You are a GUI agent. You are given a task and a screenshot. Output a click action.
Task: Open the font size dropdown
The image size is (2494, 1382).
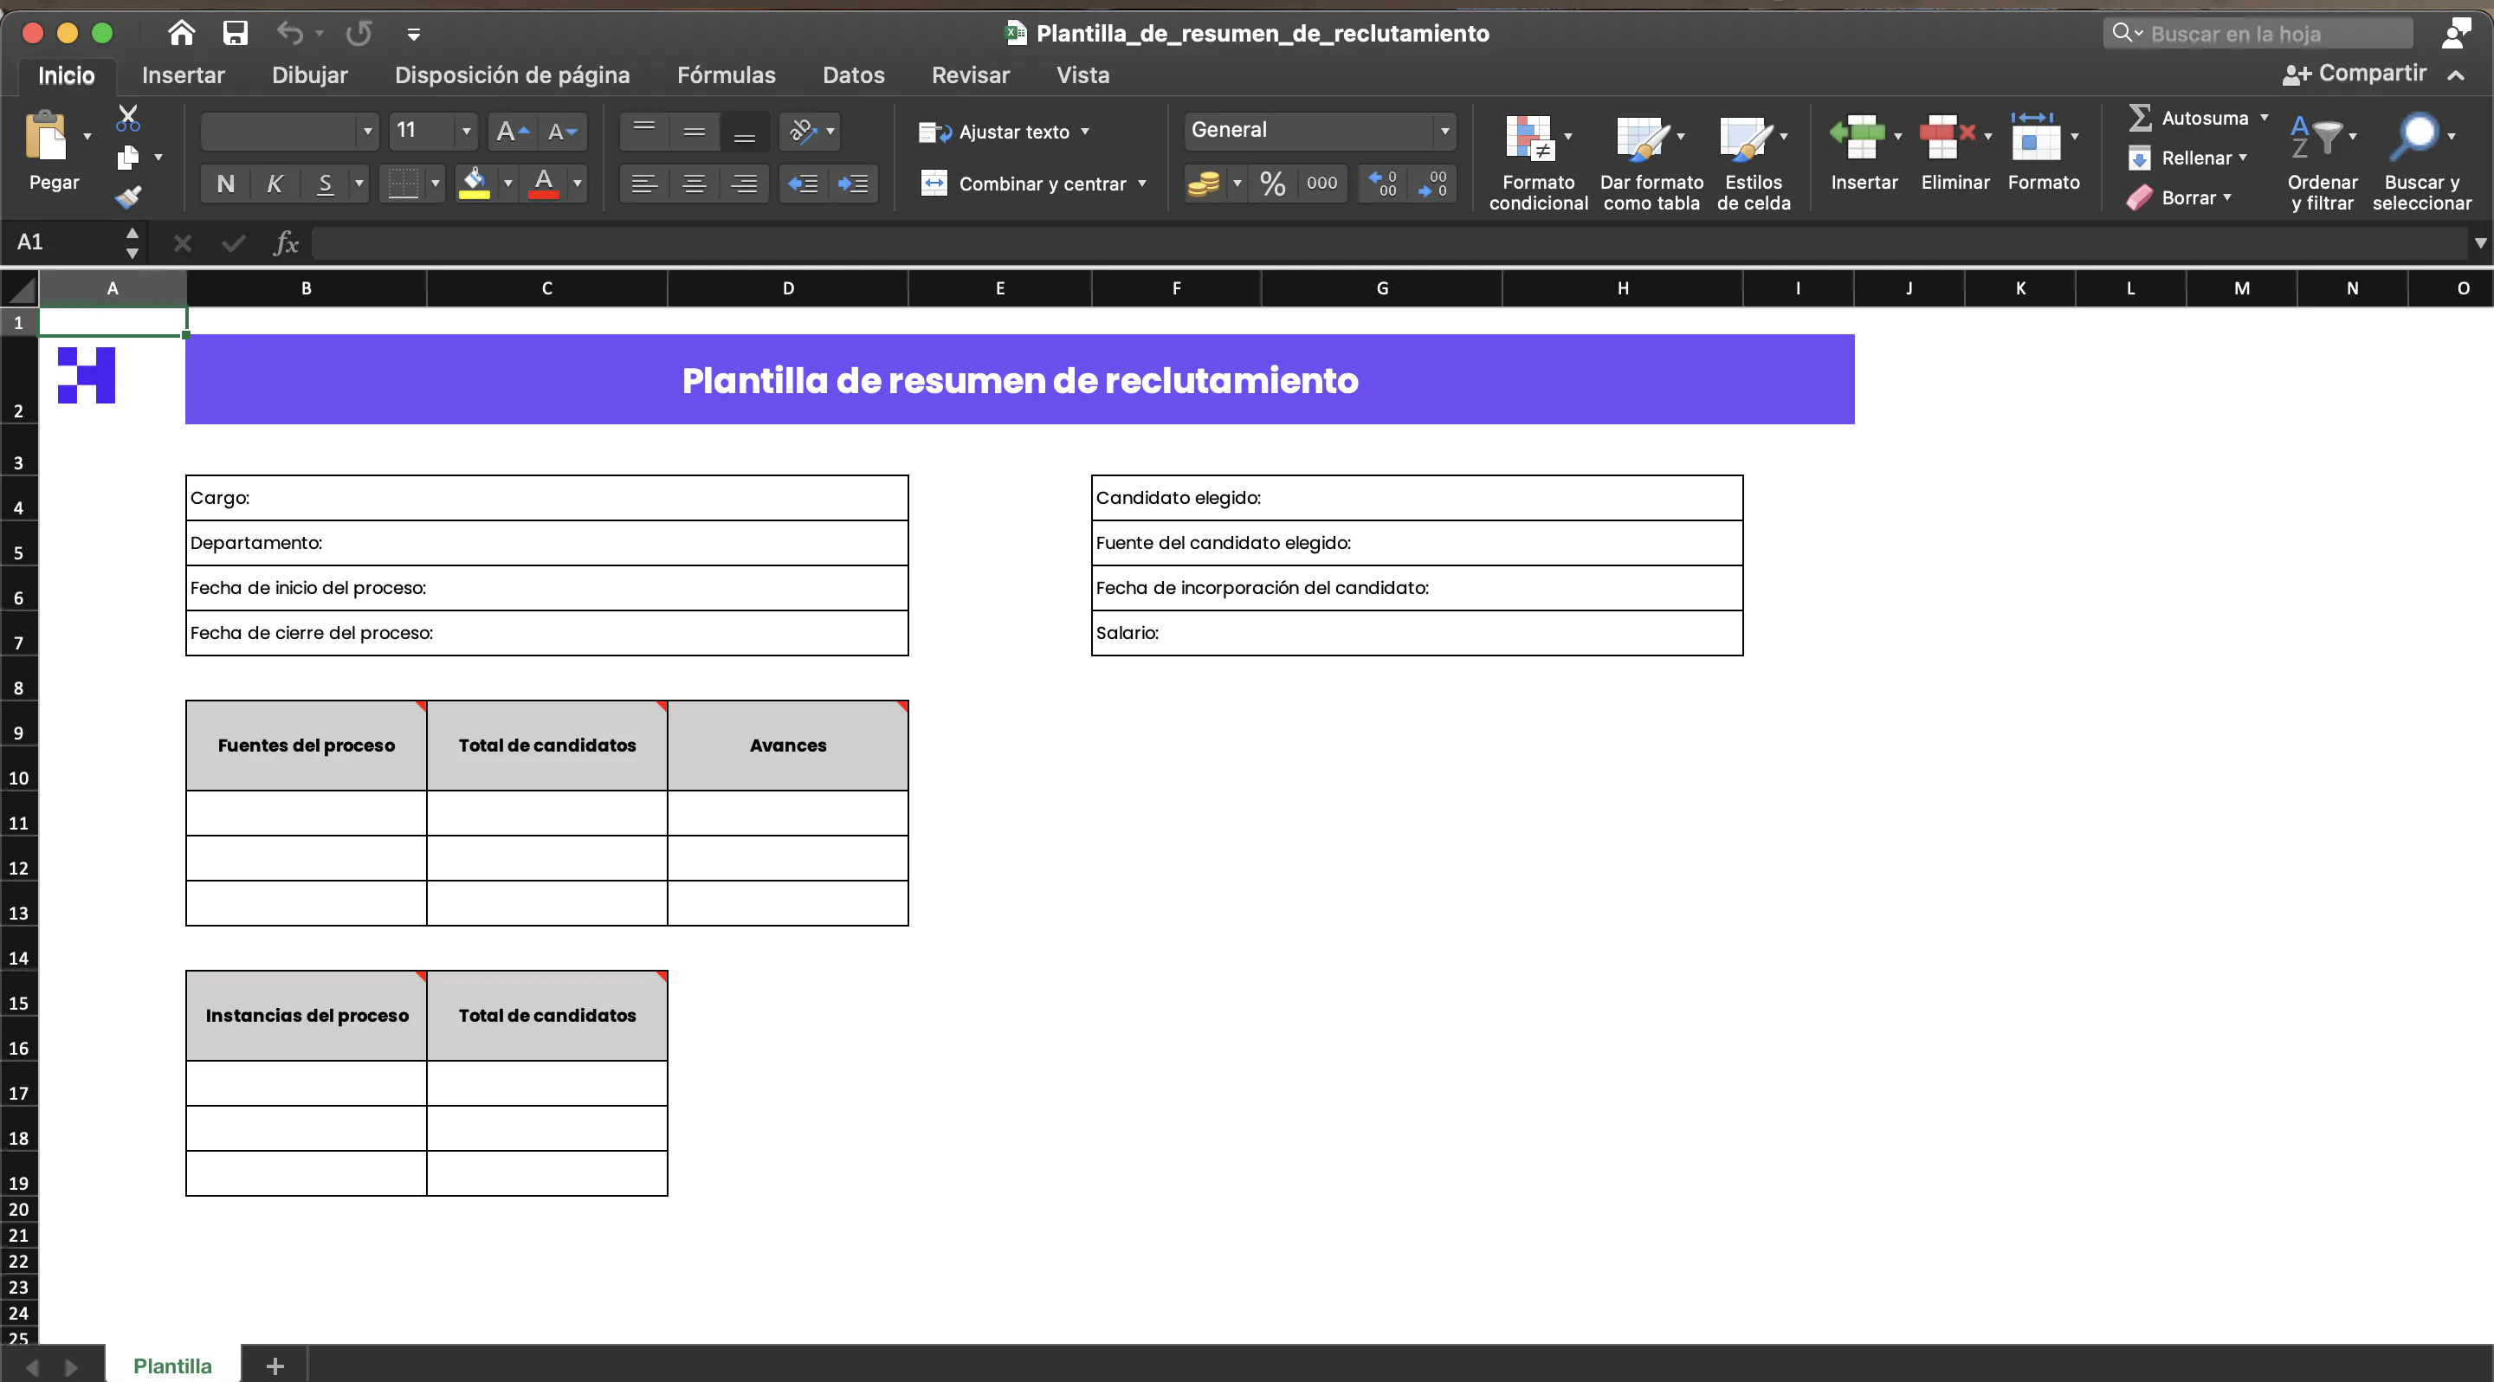pyautogui.click(x=467, y=131)
